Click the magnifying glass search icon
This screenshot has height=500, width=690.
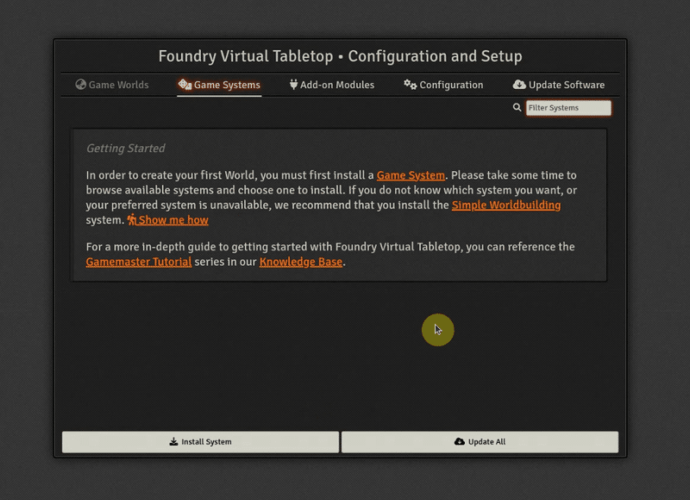click(x=517, y=107)
